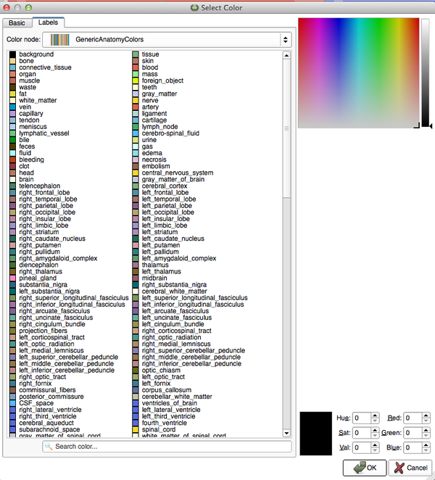Increase the Red value with stepper
This screenshot has width=435, height=480.
426,415
